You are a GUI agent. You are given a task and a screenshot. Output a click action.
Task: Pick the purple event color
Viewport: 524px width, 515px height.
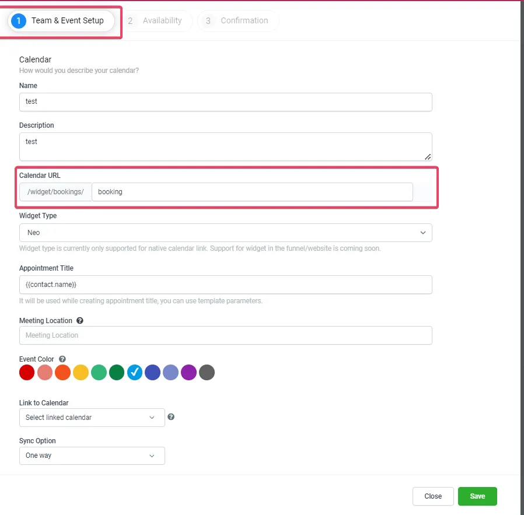pyautogui.click(x=189, y=372)
